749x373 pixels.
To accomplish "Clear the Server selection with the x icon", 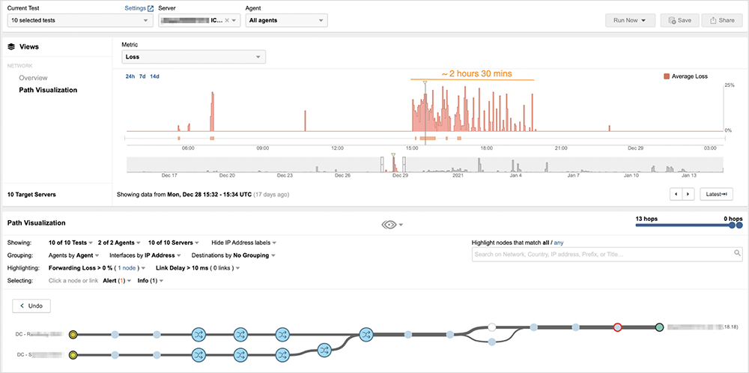I will tap(226, 20).
